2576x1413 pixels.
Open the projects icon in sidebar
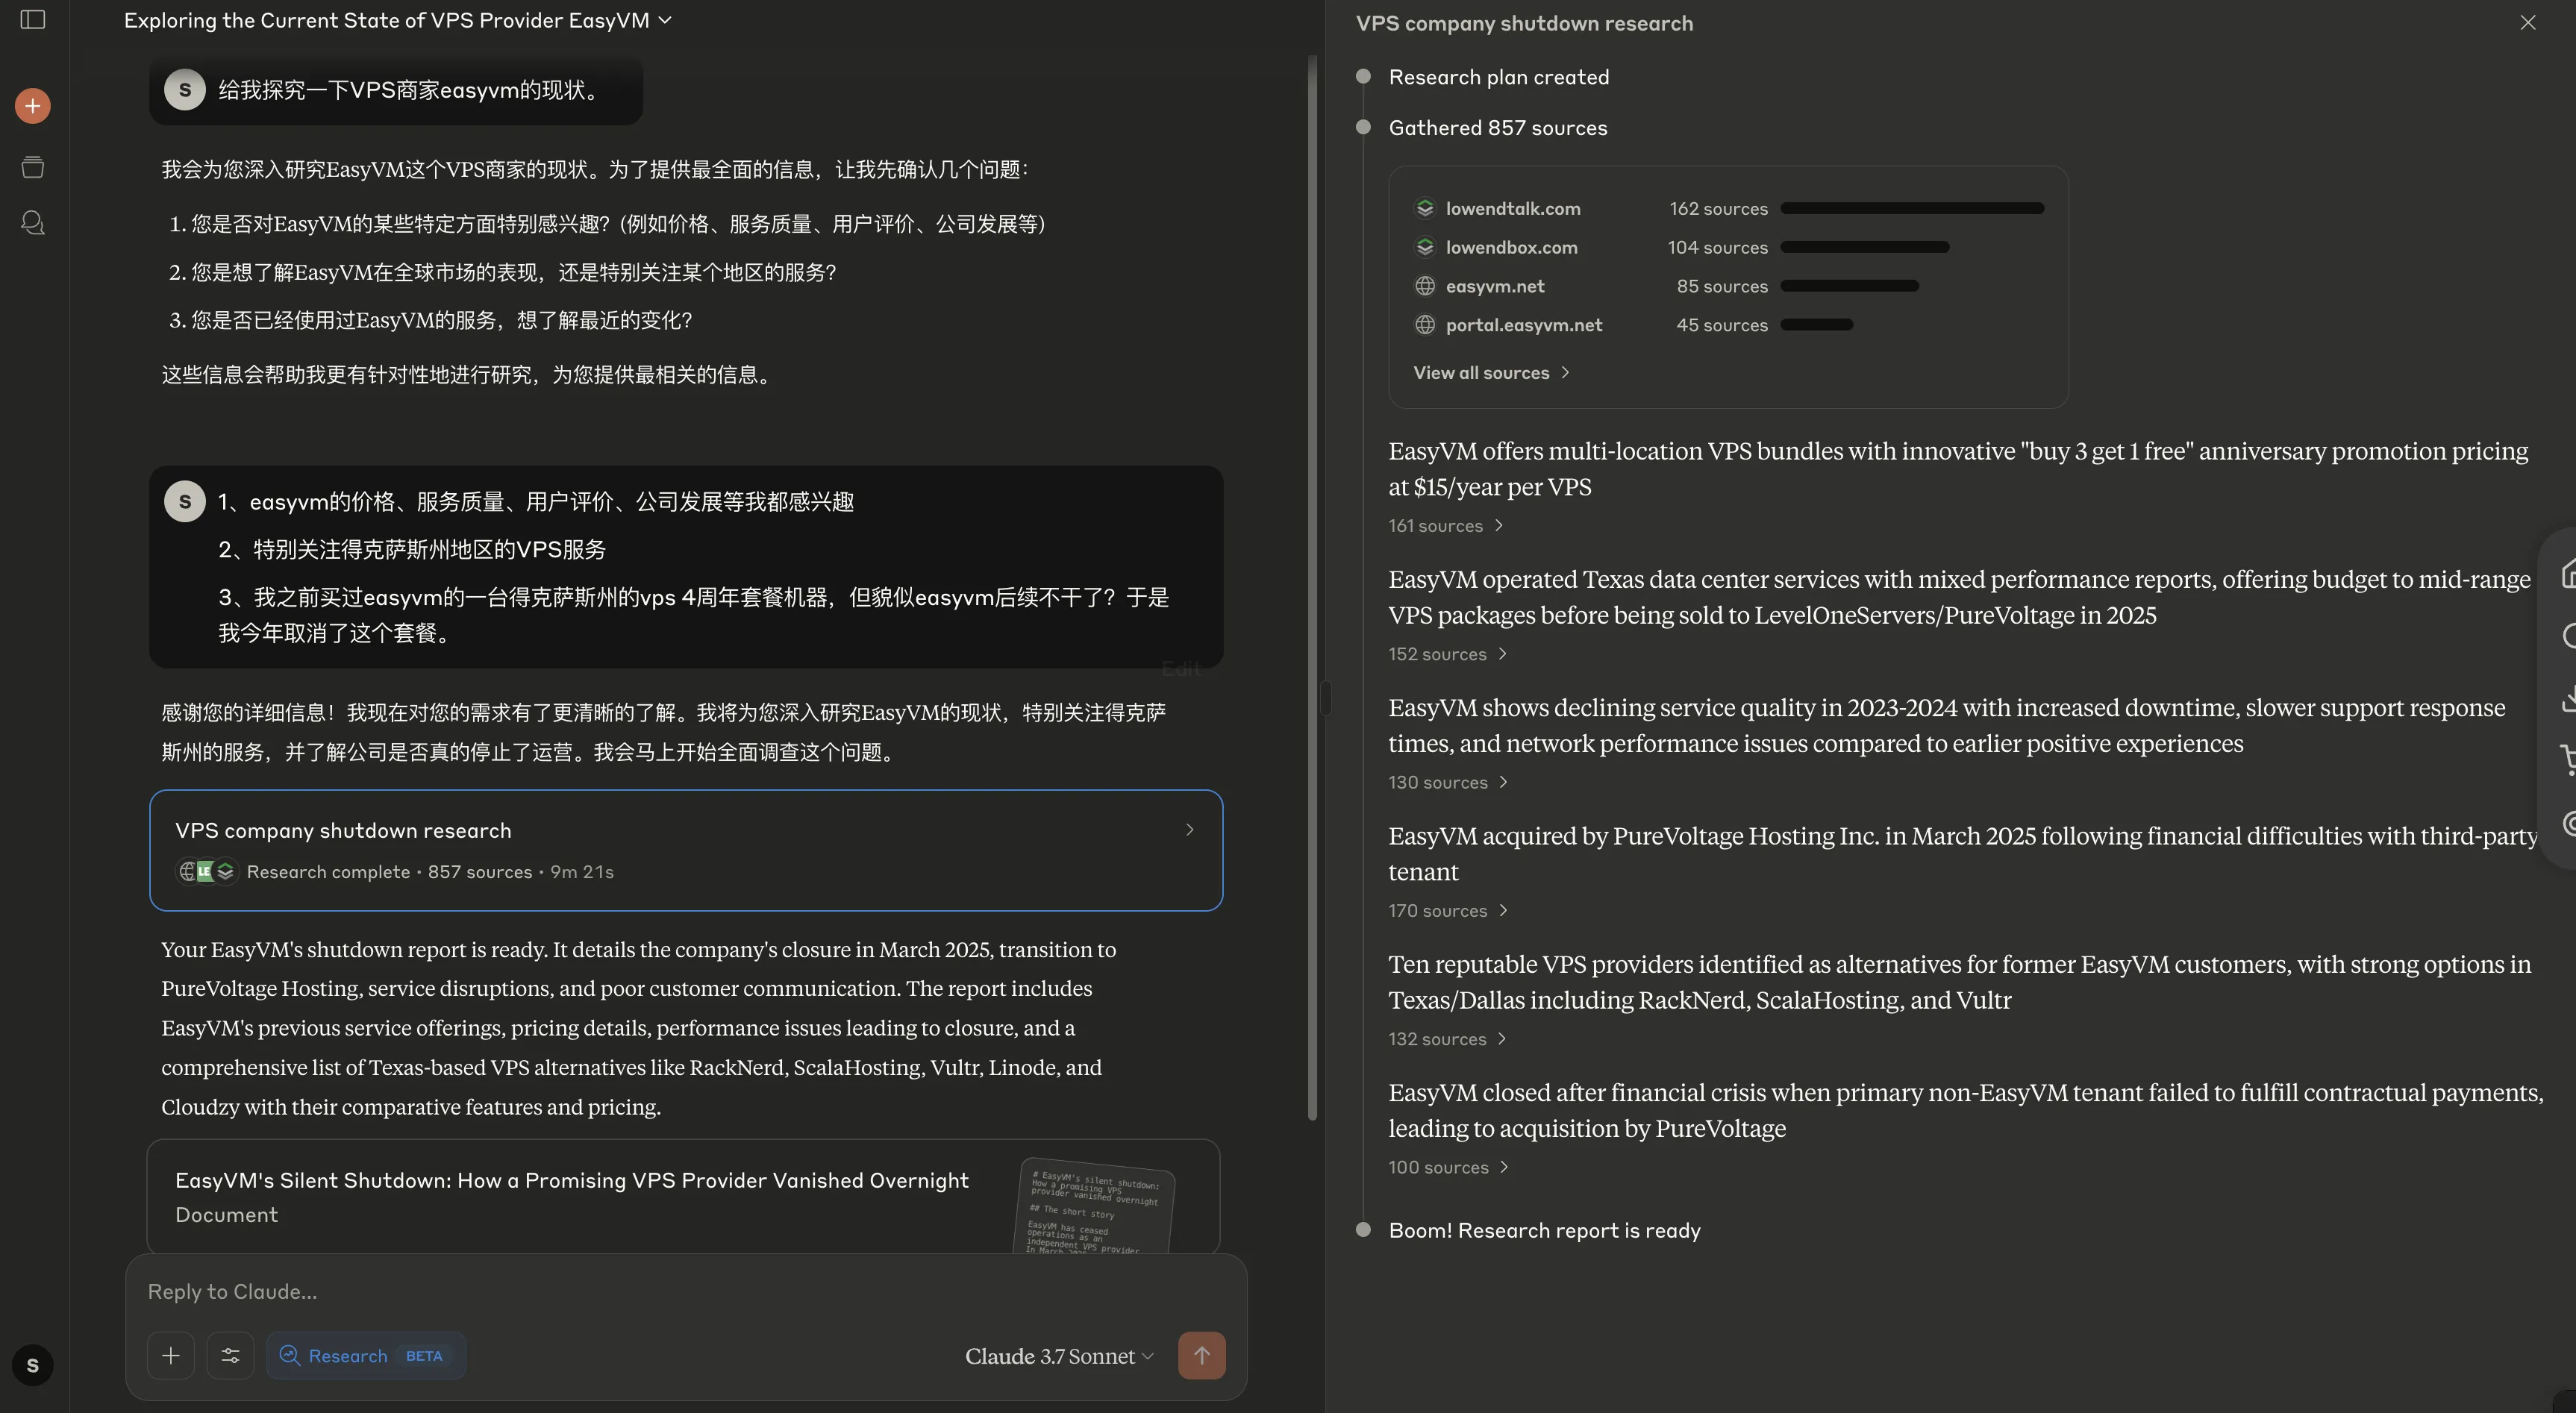tap(33, 167)
